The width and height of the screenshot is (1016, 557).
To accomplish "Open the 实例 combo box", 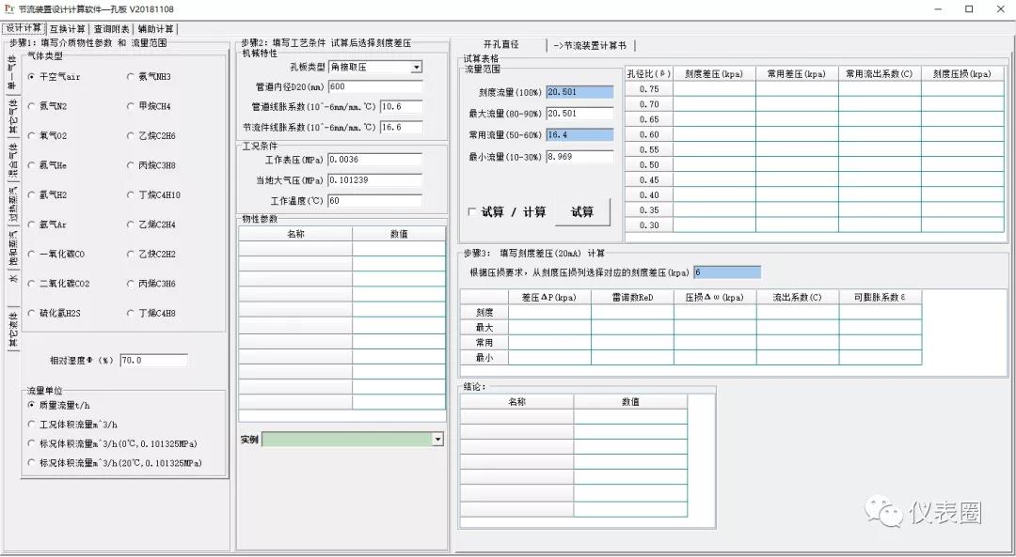I will [437, 440].
